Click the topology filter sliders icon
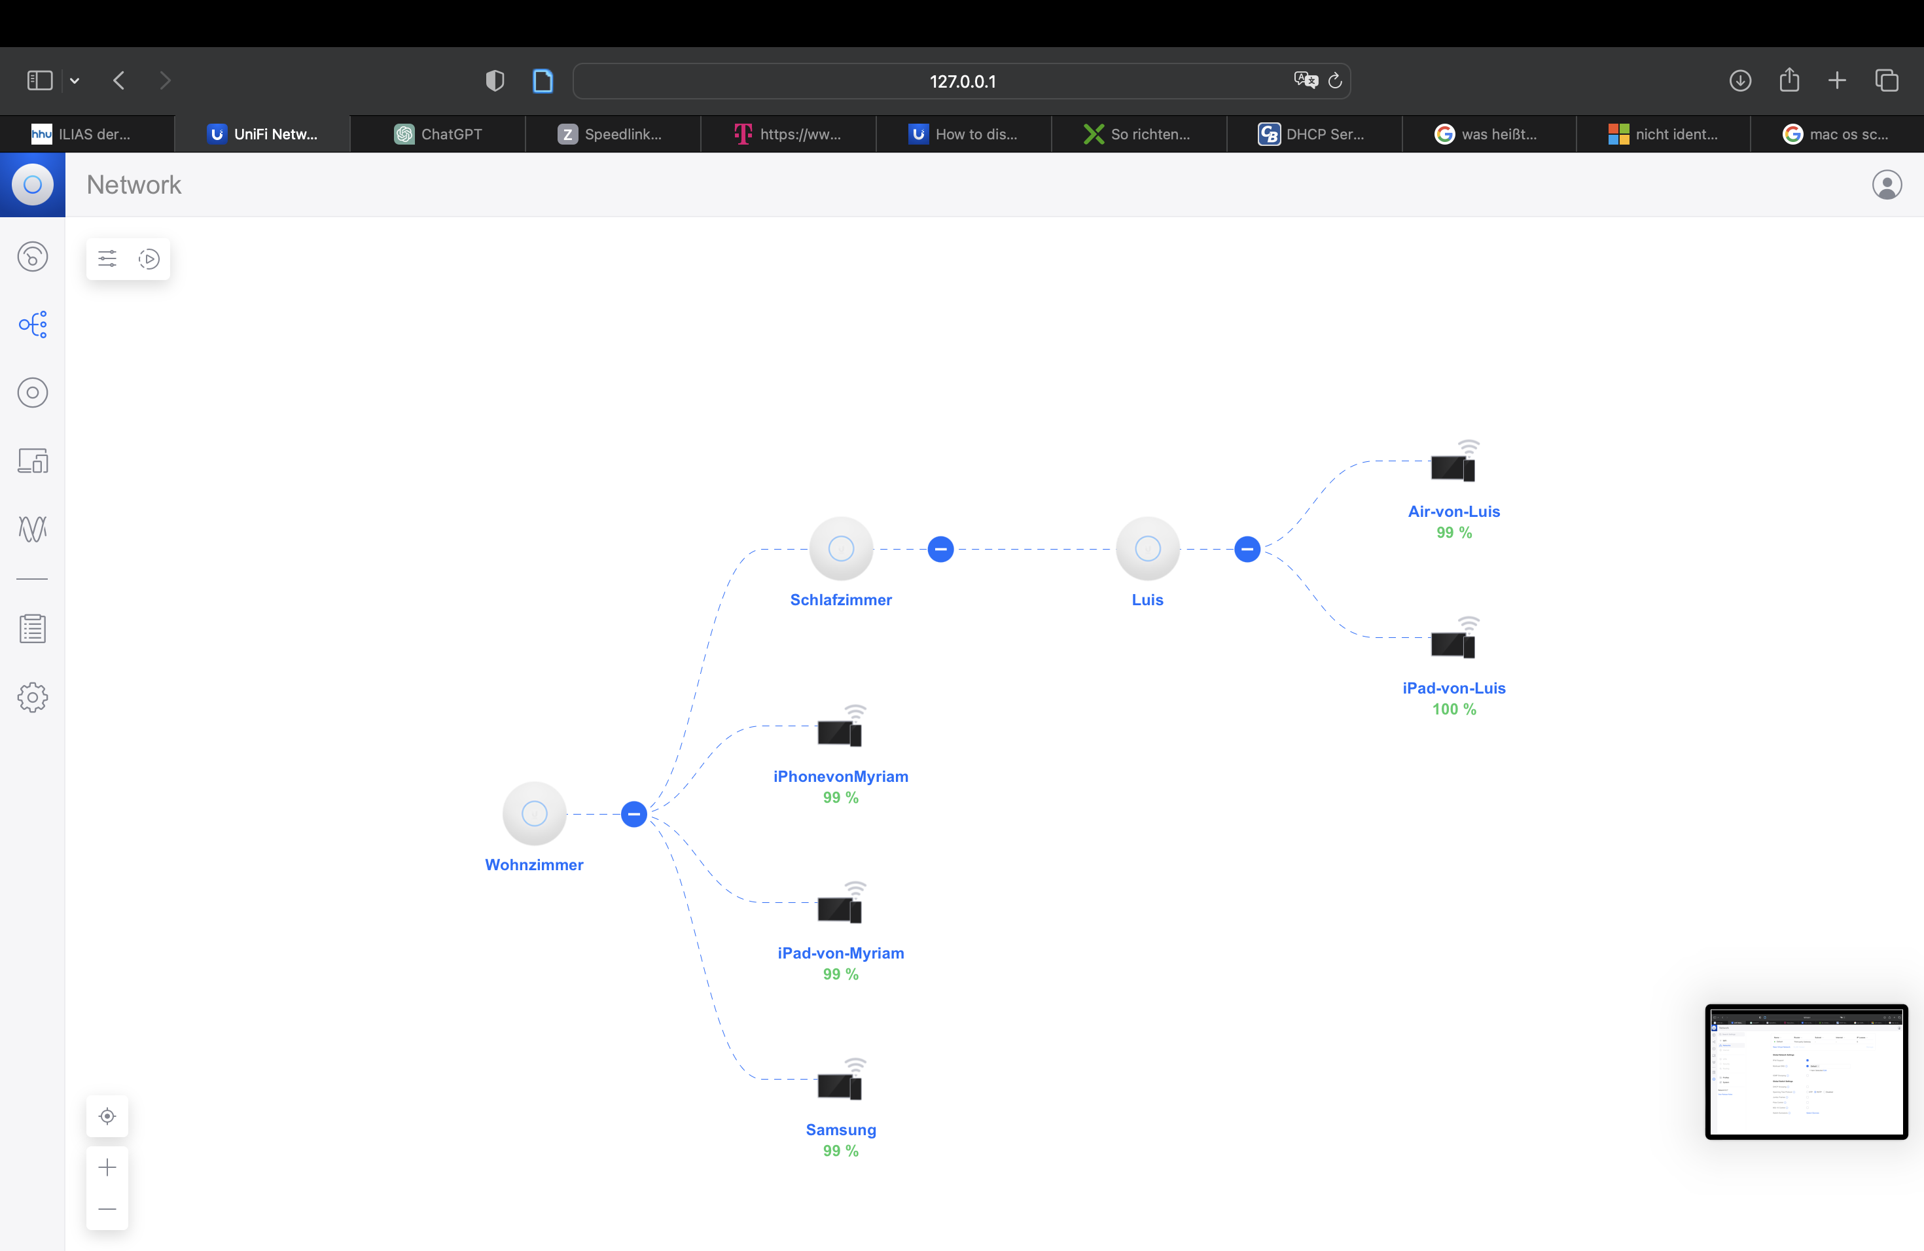This screenshot has height=1251, width=1924. (107, 258)
